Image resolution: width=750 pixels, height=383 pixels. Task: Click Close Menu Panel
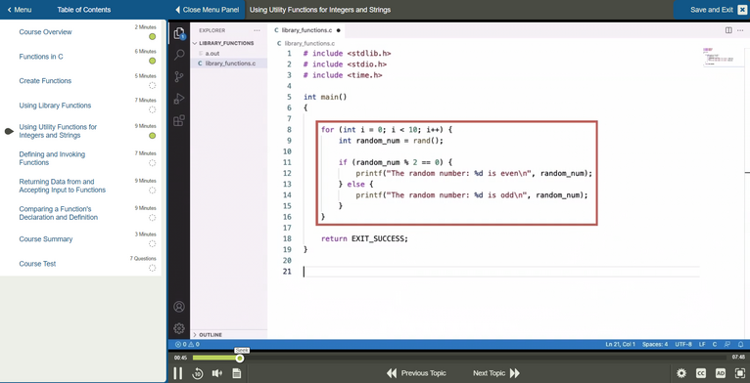coord(207,10)
